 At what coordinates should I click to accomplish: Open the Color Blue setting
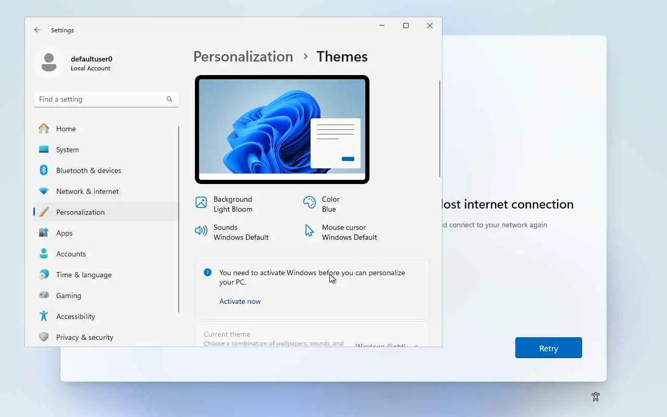(x=322, y=204)
